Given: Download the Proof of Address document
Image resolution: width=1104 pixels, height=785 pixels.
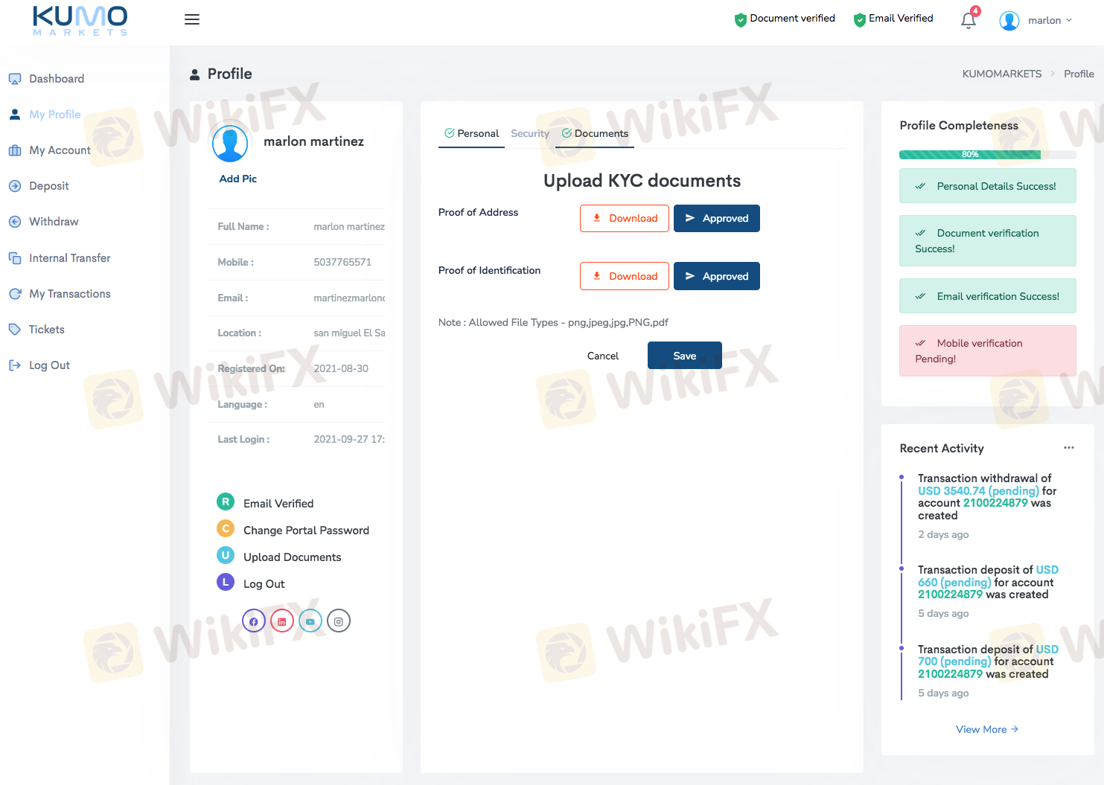Looking at the screenshot, I should (x=625, y=219).
